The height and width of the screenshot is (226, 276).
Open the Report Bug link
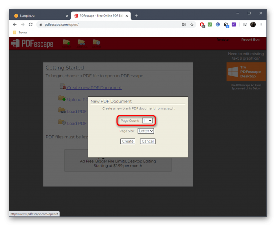click(x=250, y=40)
